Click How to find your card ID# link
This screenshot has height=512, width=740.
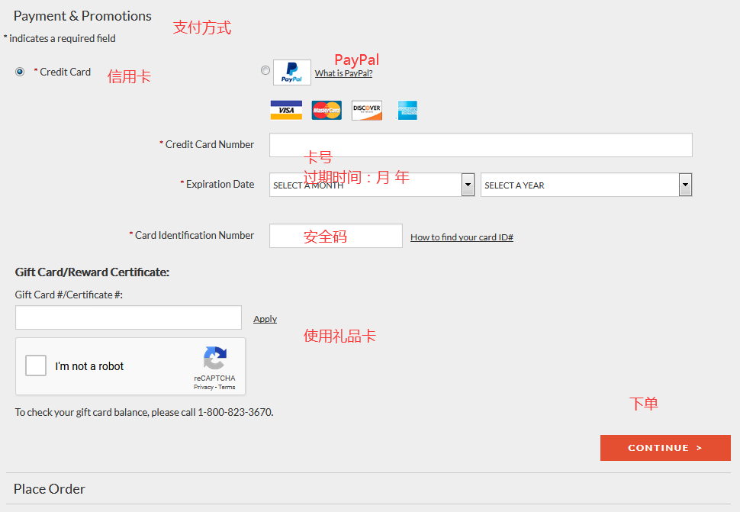(462, 237)
